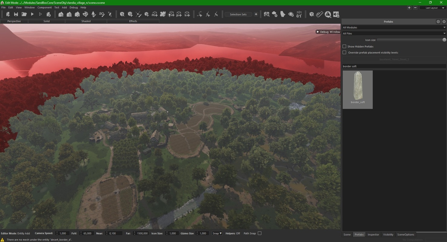This screenshot has height=242, width=447.
Task: Click the 'border soft' prefab search field
Action: tap(394, 66)
